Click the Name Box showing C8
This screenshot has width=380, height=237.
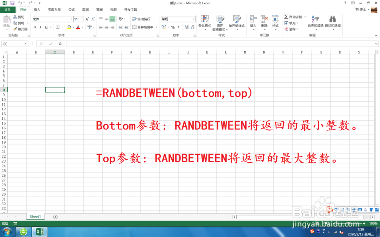click(x=13, y=44)
